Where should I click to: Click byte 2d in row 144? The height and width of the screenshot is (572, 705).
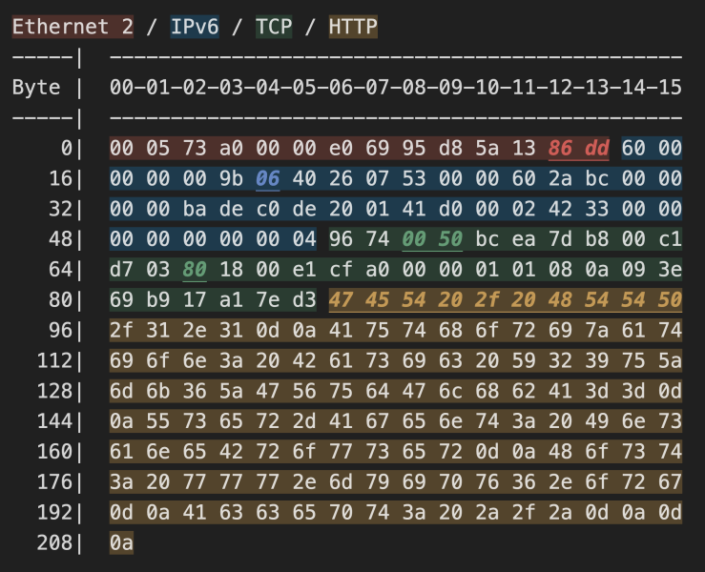click(x=304, y=421)
